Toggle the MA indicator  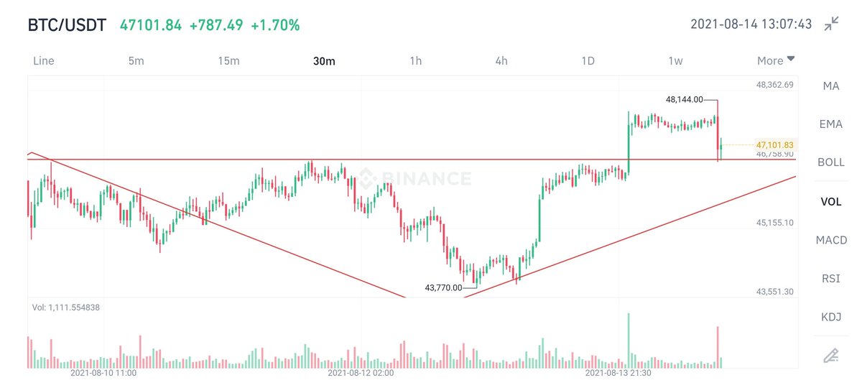click(831, 86)
